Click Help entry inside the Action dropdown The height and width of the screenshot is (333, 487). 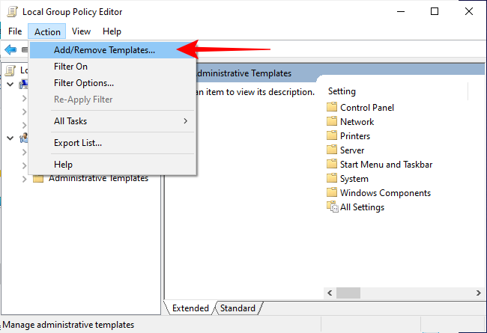(113, 165)
